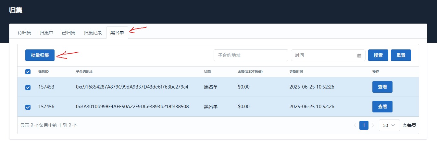Open the 时间 date picker field
The height and width of the screenshot is (146, 437).
(x=325, y=55)
